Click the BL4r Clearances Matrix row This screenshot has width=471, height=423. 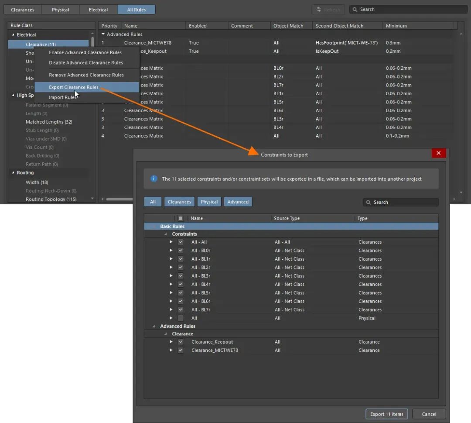(275, 127)
